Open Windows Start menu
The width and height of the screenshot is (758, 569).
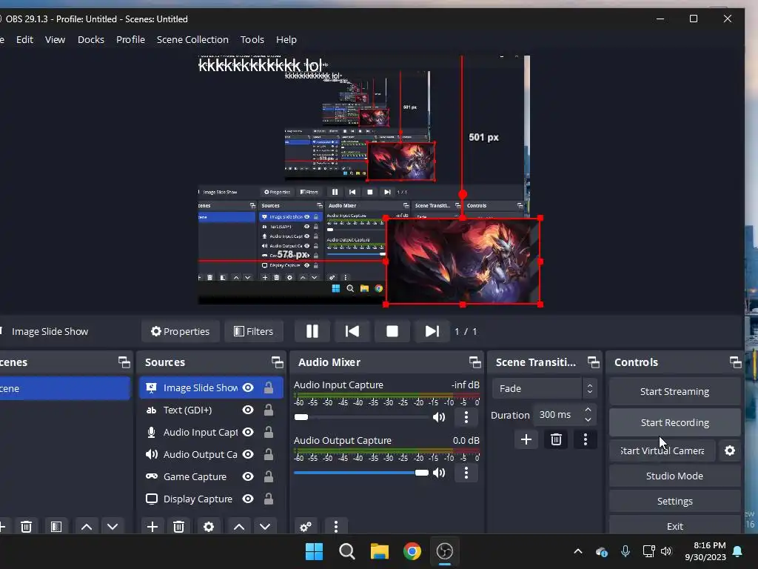click(x=314, y=551)
